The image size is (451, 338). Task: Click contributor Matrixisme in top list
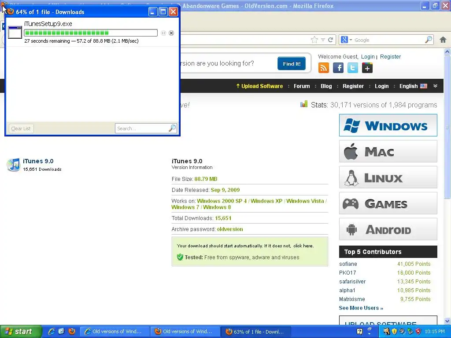tap(352, 299)
